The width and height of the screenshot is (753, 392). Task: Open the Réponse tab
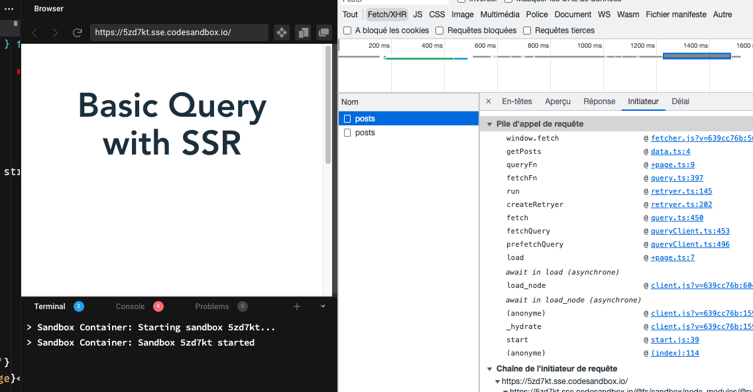599,101
